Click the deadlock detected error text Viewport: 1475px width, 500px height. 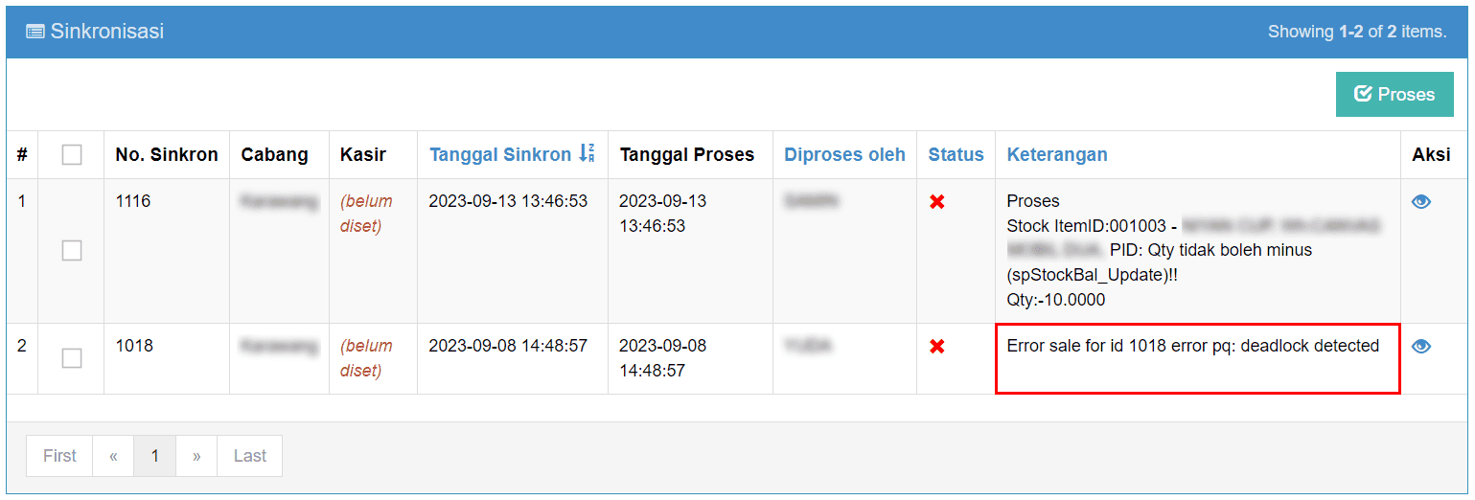point(1193,346)
